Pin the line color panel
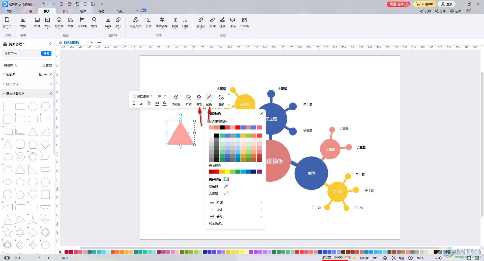484x261 pixels. [262, 113]
